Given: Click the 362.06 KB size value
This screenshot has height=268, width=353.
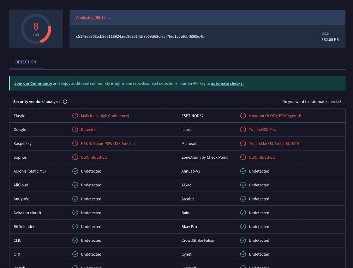Looking at the screenshot, I should 330,40.
